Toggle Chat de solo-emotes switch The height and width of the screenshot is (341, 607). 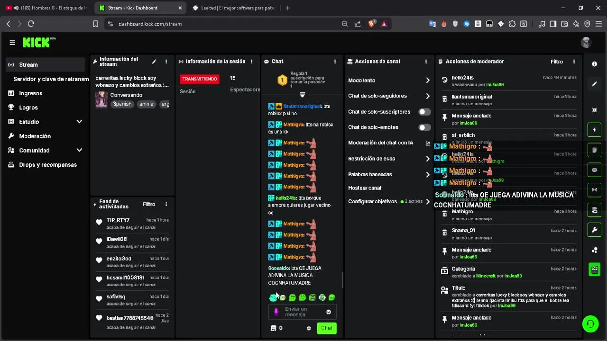click(x=424, y=127)
